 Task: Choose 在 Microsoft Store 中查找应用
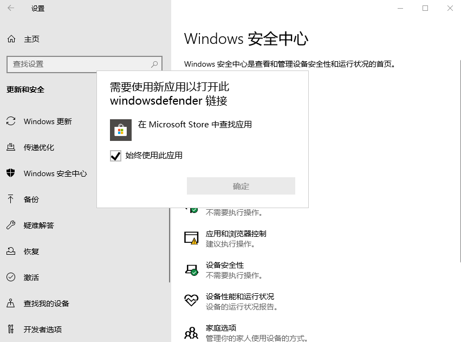click(194, 125)
